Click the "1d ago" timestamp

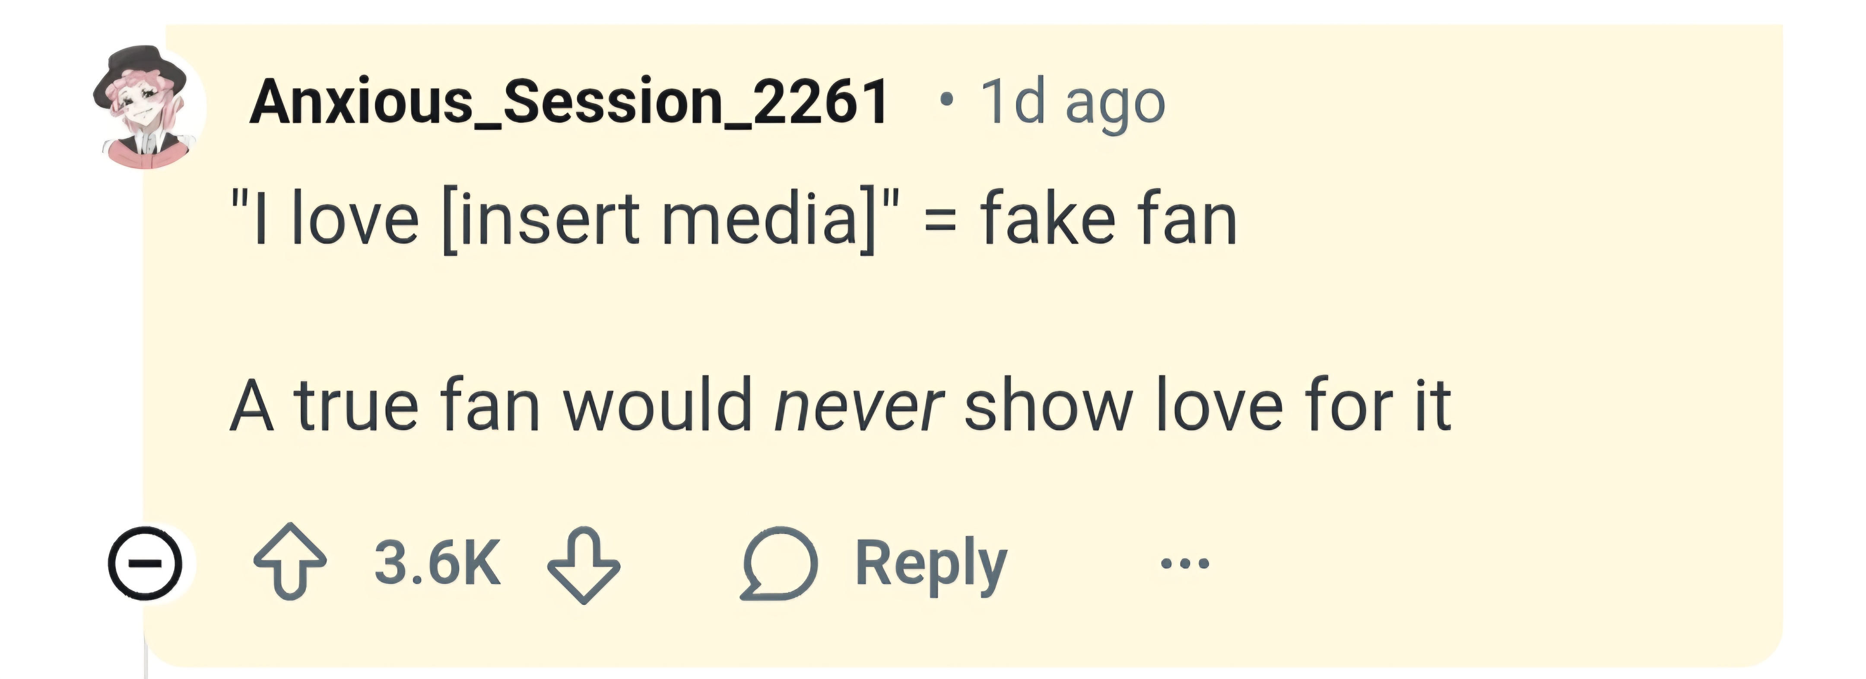(x=1073, y=103)
